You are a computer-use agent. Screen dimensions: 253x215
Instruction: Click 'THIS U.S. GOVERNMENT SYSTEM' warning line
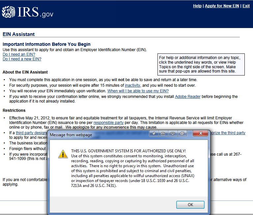point(128,151)
